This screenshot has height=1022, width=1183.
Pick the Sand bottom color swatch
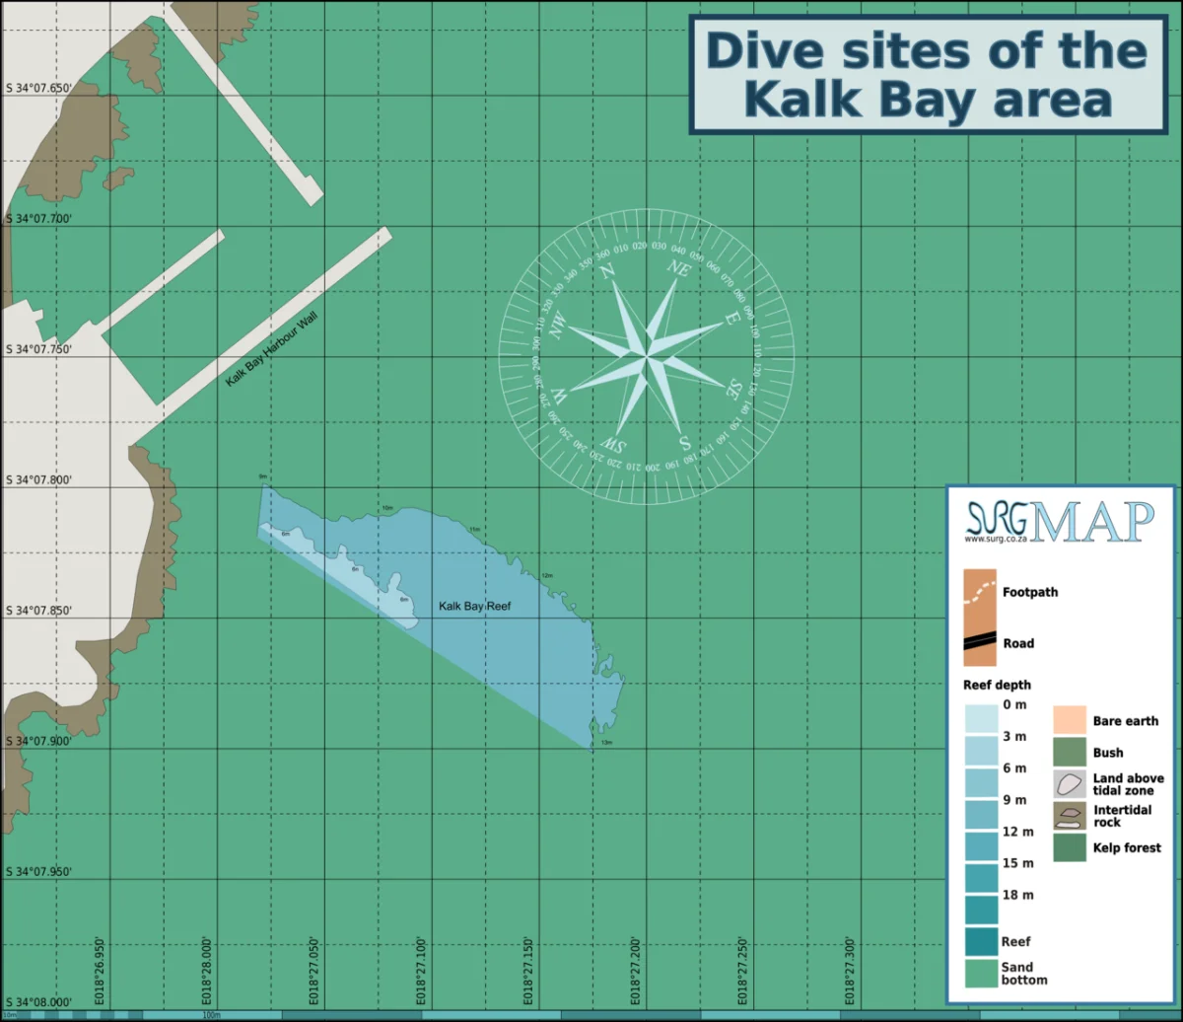[x=980, y=974]
